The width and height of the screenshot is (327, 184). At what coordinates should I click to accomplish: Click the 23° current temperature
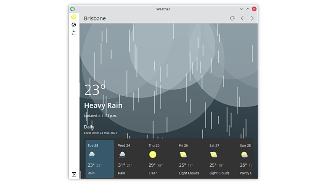pos(95,90)
